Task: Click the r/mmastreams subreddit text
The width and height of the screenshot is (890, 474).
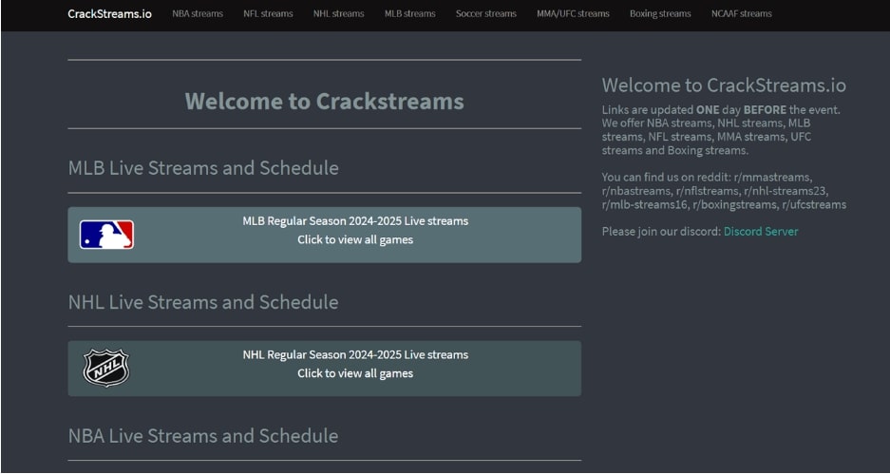Action: pyautogui.click(x=771, y=177)
